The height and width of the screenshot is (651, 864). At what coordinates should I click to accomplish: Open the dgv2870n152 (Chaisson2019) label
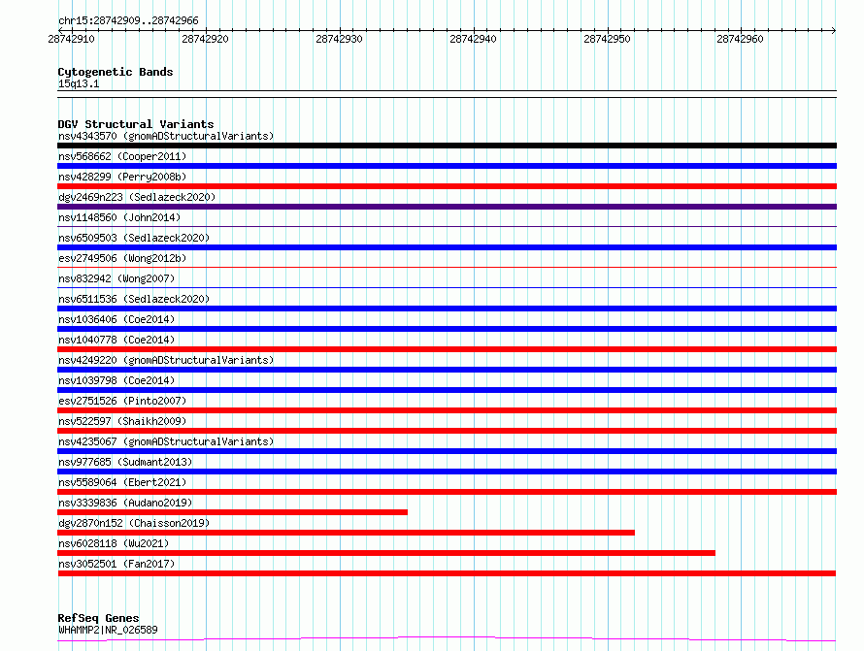134,523
